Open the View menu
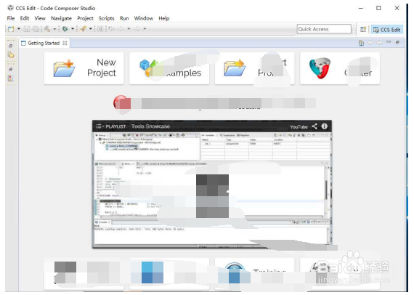Image resolution: width=414 pixels, height=295 pixels. [40, 18]
